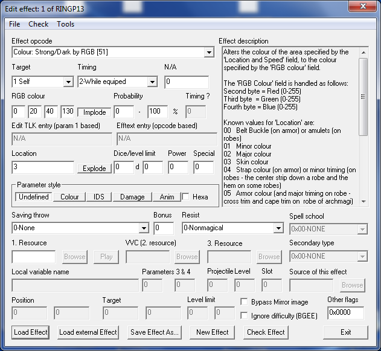Viewport: 381px width, 351px height.
Task: Click the Saving throw Bonus field
Action: (164, 228)
